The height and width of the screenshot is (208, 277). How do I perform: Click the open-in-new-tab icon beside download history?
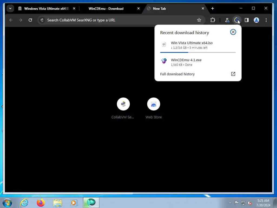(233, 74)
